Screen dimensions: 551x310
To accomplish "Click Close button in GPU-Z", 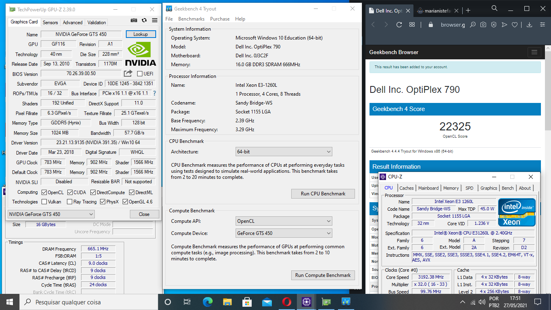I will click(x=144, y=214).
